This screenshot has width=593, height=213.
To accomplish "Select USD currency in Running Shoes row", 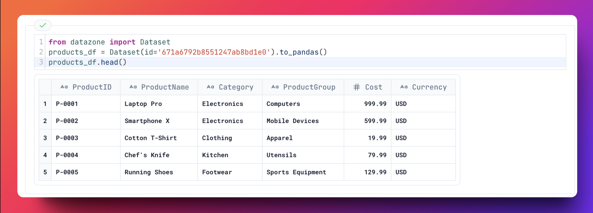I will (x=423, y=172).
